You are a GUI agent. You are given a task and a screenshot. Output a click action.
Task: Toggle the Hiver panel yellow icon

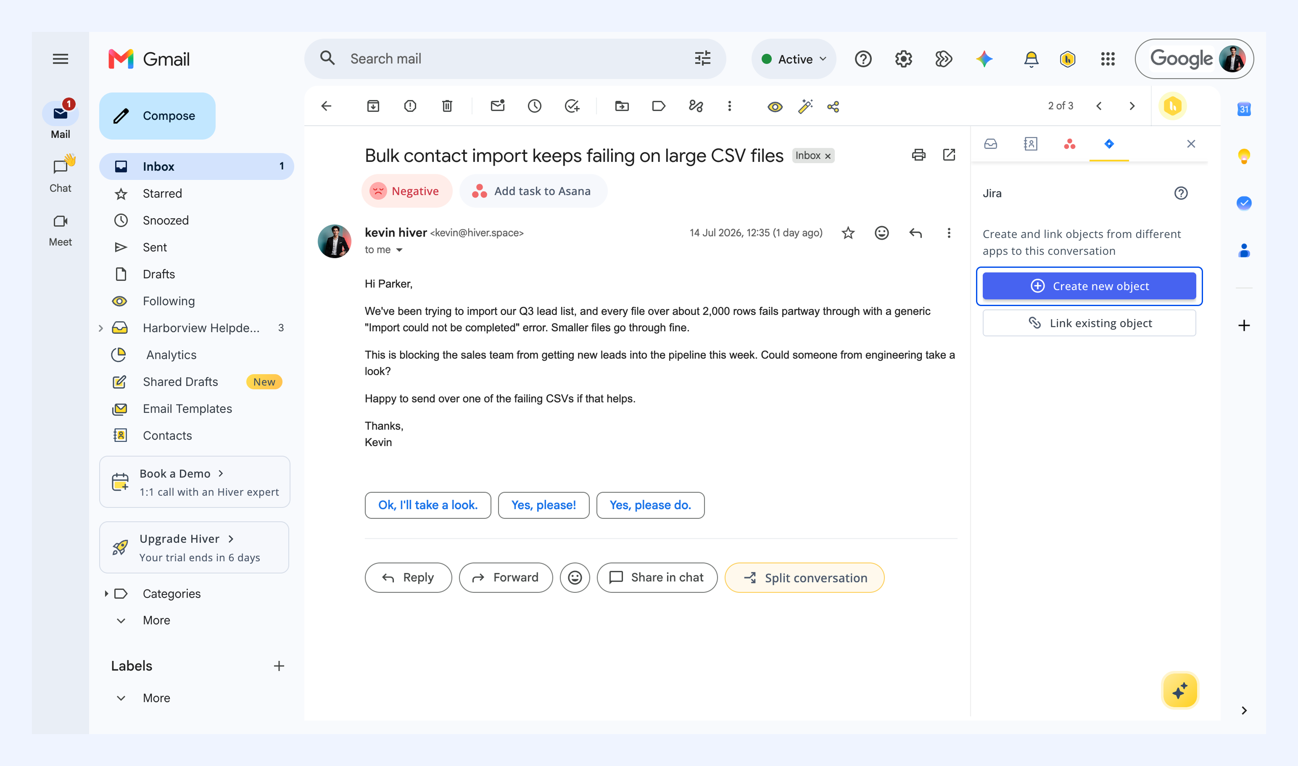pyautogui.click(x=1173, y=106)
